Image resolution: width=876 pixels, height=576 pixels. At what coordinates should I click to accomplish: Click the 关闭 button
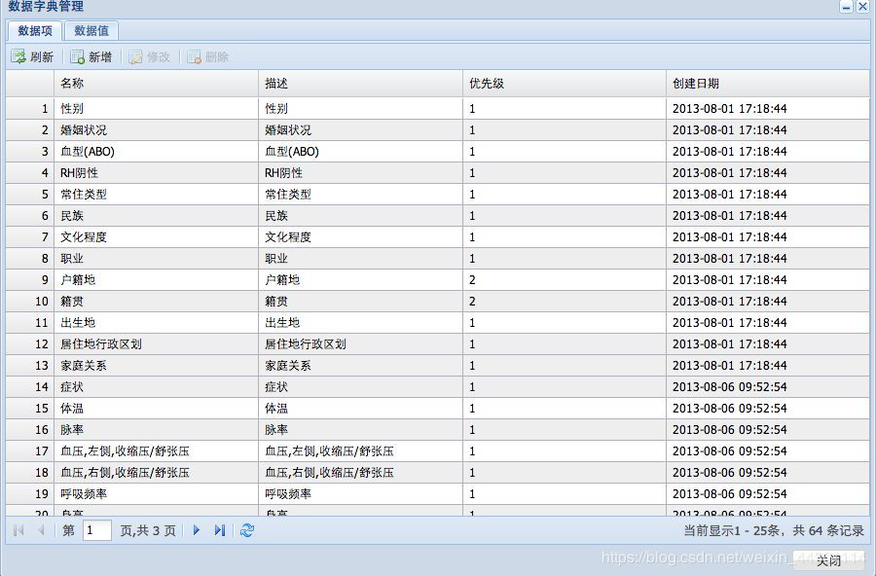828,560
